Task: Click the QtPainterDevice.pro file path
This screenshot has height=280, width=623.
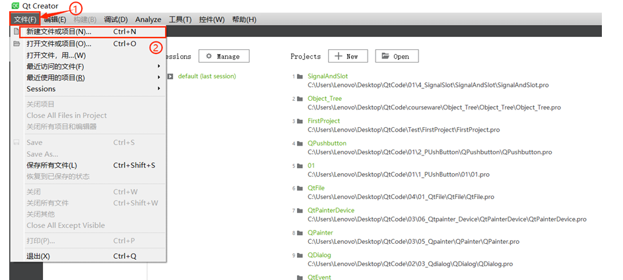Action: pos(447,219)
